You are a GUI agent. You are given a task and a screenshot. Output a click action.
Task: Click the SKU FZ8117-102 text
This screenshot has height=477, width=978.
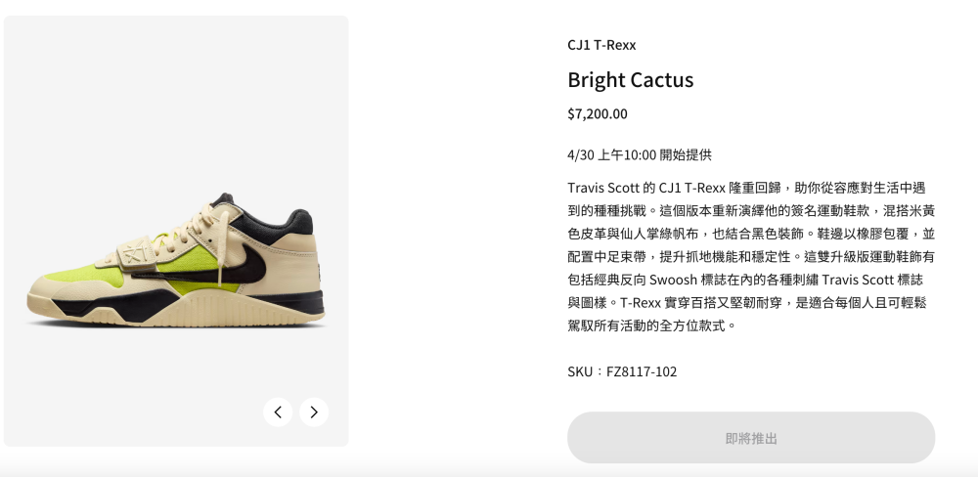[622, 371]
